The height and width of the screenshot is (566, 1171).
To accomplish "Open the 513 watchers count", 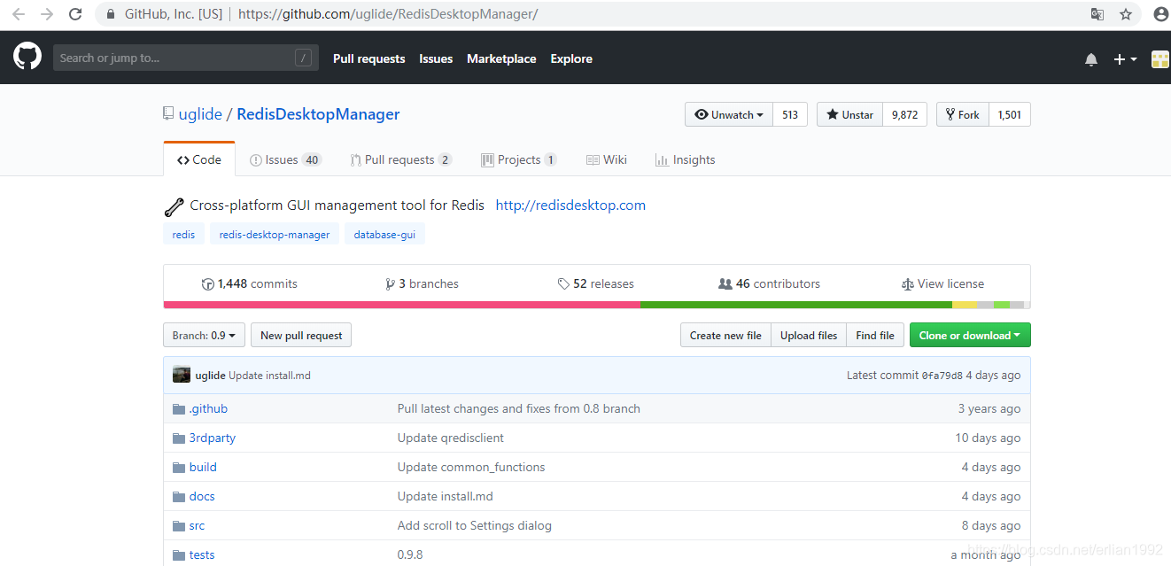I will [x=790, y=115].
